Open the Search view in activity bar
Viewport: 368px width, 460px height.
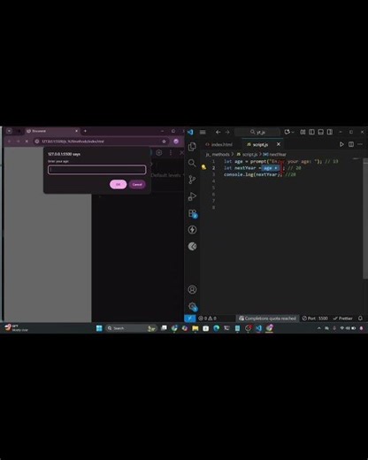pos(192,163)
